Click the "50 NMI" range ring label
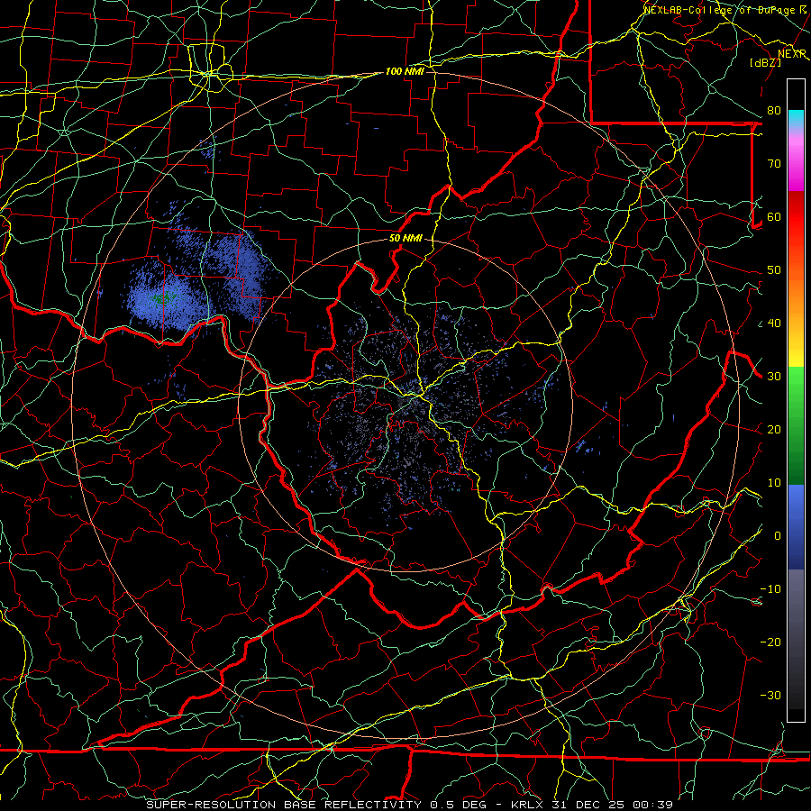811x811 pixels. 405,239
